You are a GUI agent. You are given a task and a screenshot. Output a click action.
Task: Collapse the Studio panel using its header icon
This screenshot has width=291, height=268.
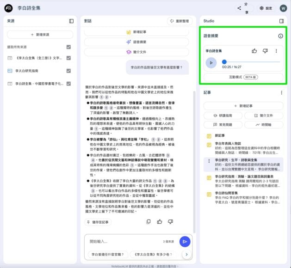(x=281, y=21)
